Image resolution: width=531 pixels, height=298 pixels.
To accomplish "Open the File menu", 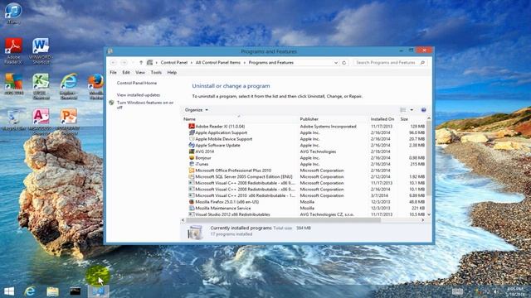I will tap(113, 72).
